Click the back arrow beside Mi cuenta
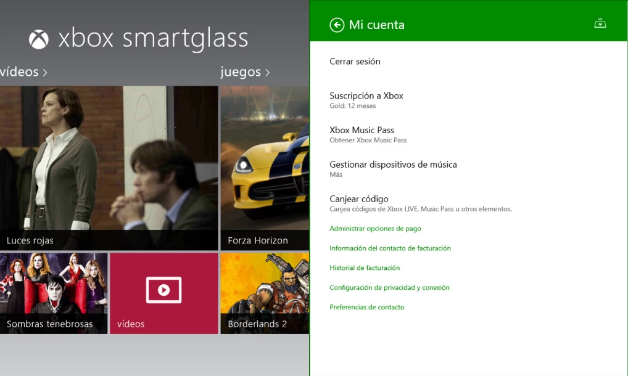This screenshot has height=376, width=628. click(337, 25)
